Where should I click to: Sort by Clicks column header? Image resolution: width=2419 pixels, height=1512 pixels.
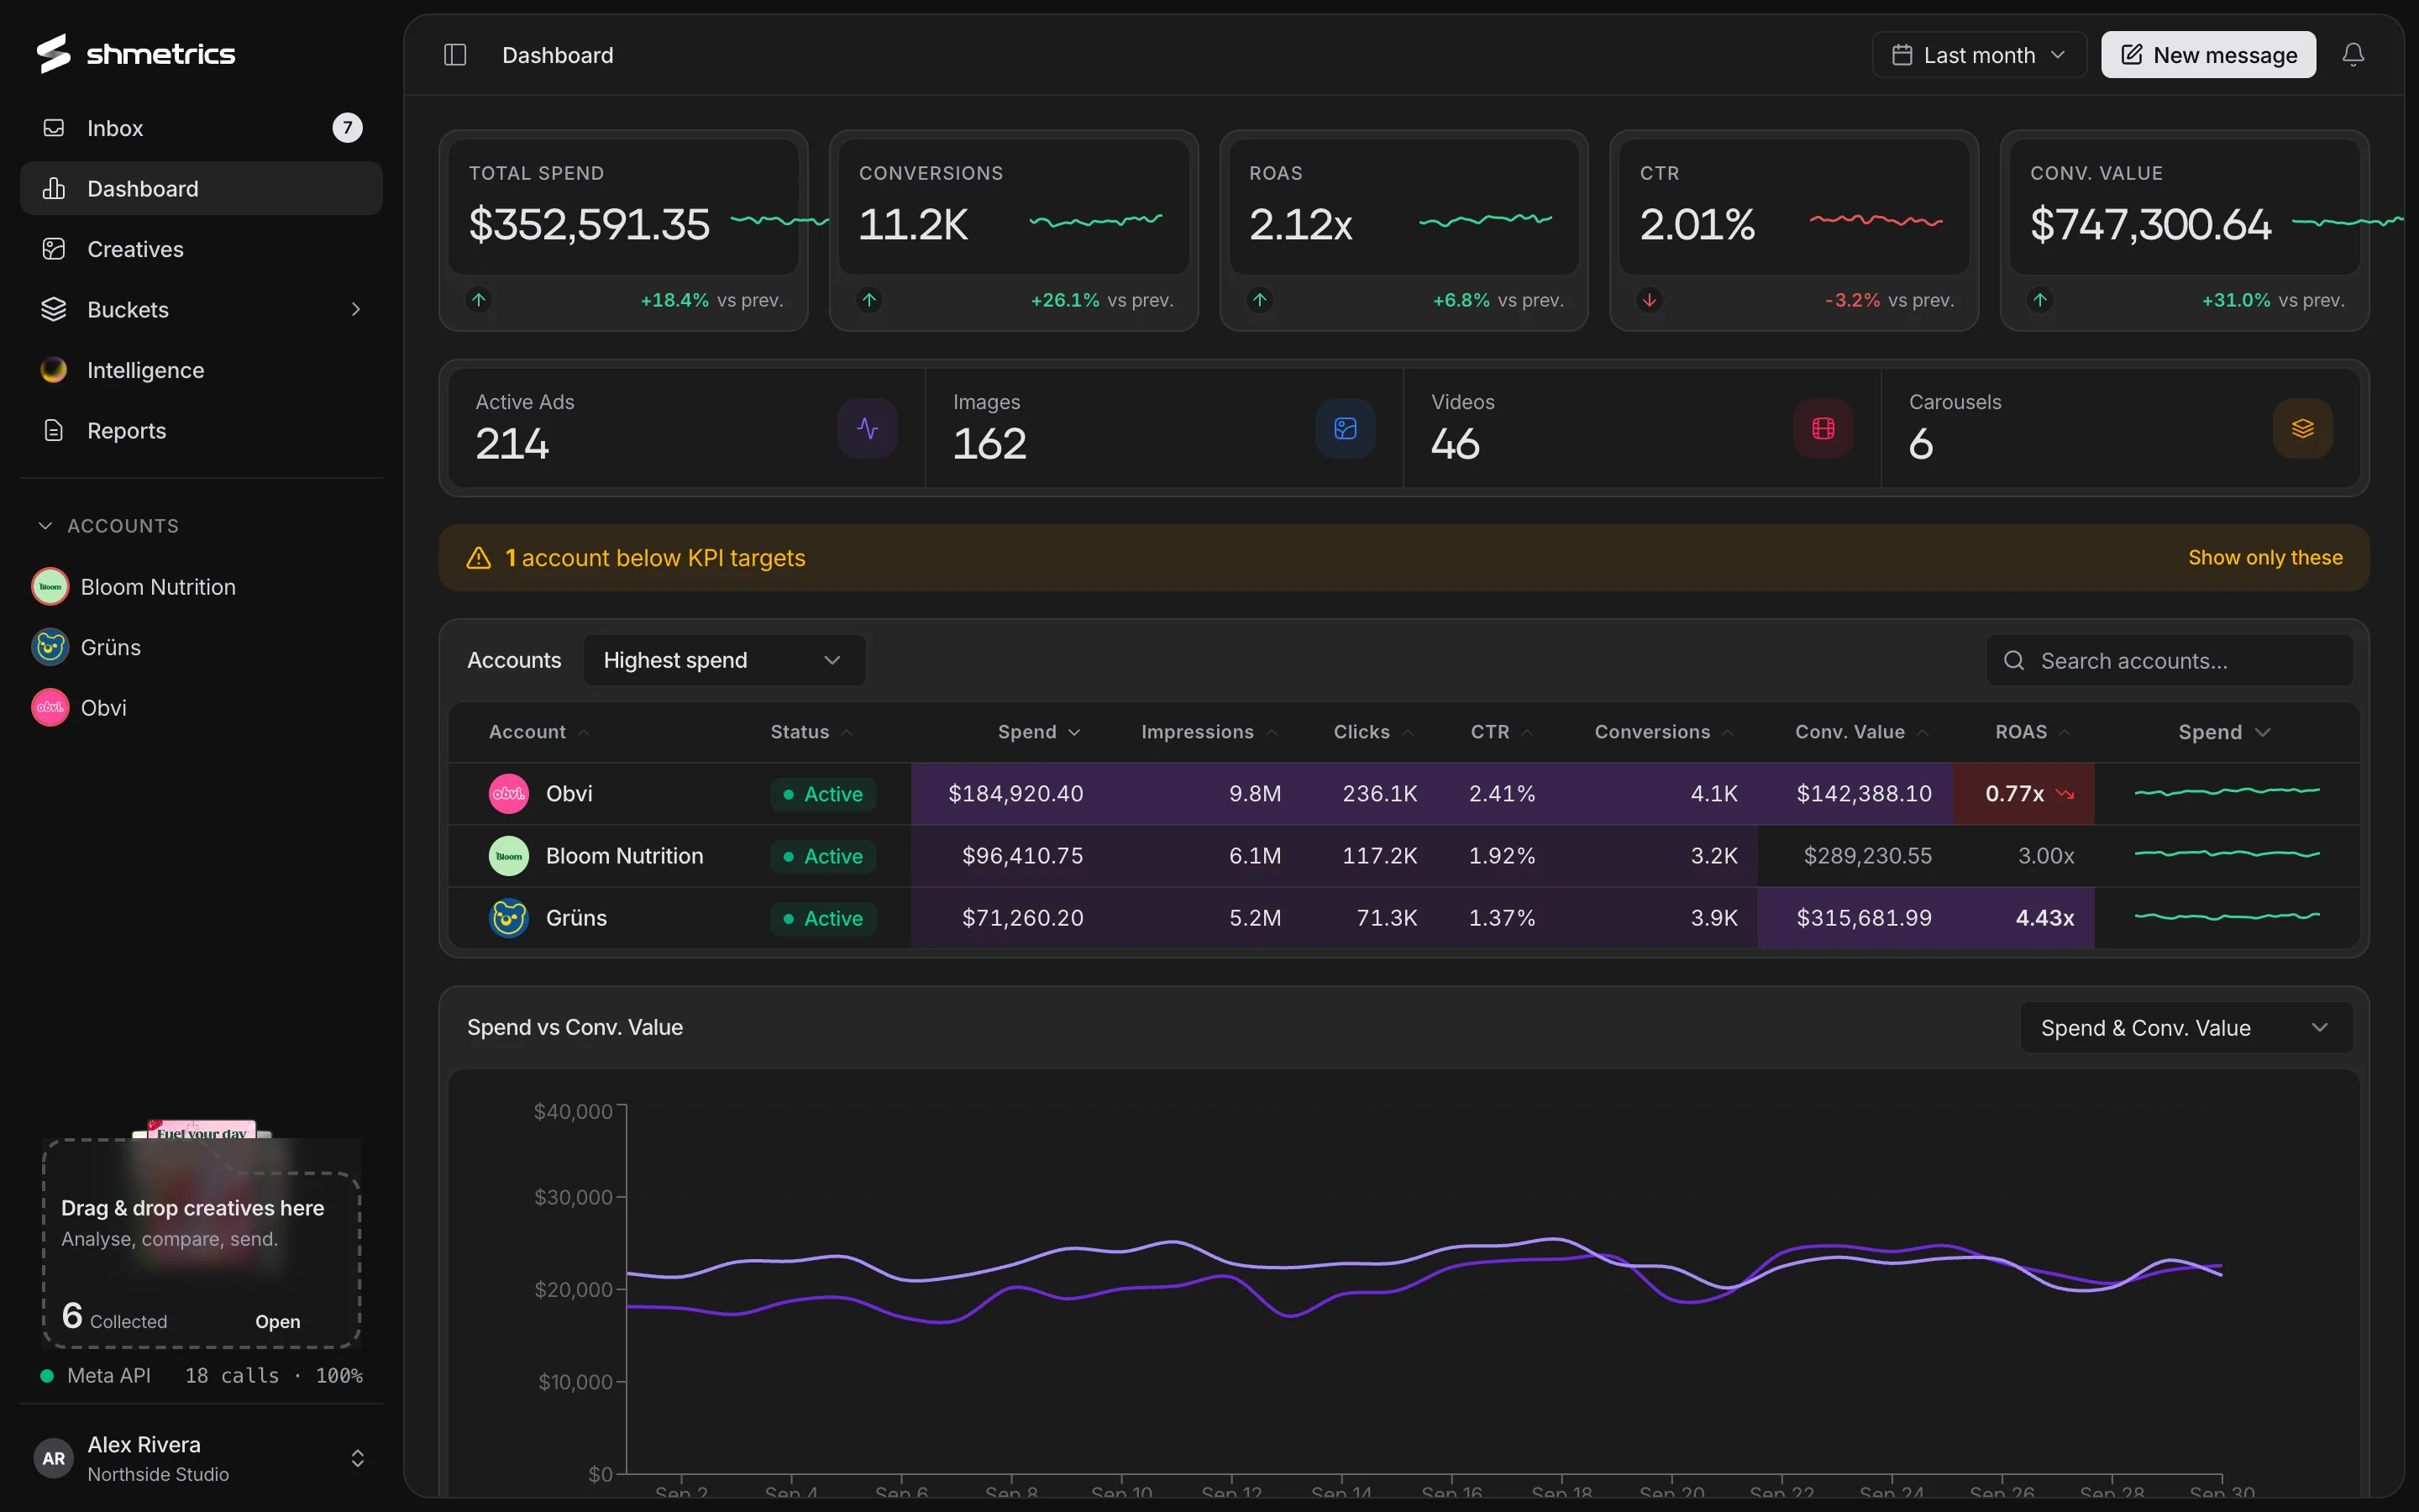(x=1373, y=733)
